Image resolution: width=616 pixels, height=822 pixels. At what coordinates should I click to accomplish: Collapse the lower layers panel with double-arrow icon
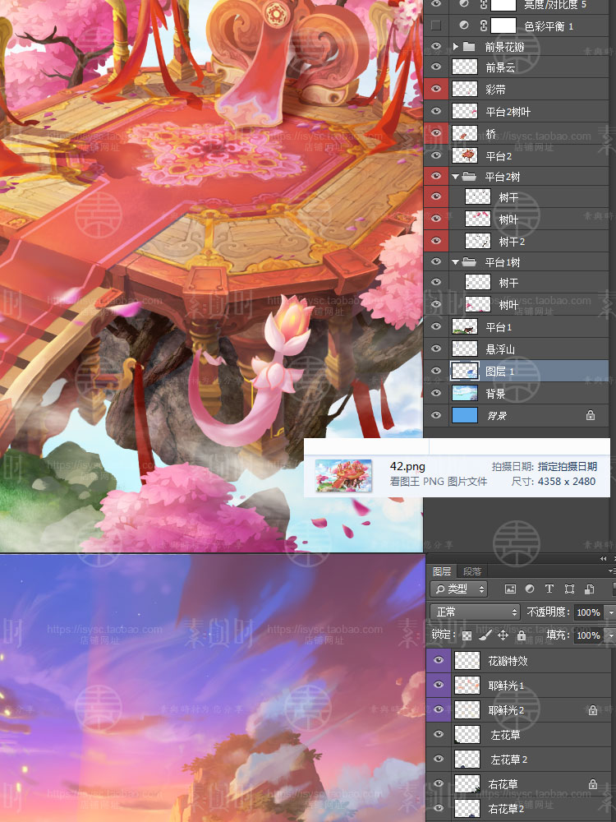click(603, 559)
